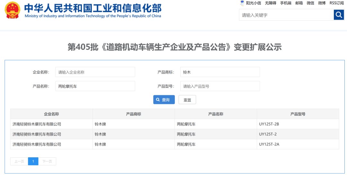Viewport: 347px width, 175px height.
Task: Click the 产品型号 column header
Action: tap(298, 114)
